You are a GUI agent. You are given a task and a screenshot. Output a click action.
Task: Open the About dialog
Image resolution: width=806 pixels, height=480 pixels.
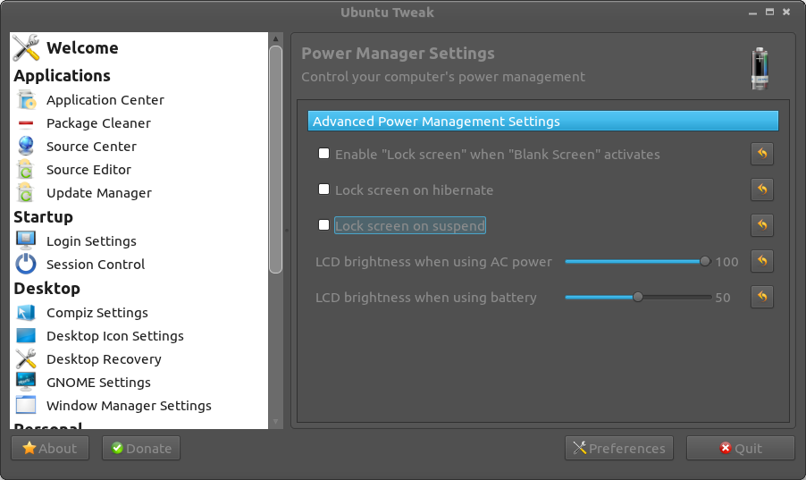pyautogui.click(x=50, y=448)
